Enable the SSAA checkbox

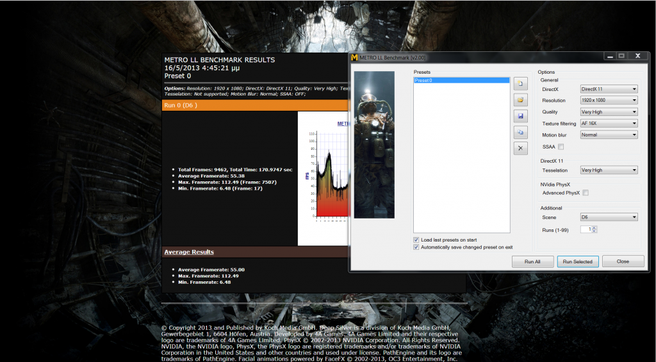561,147
